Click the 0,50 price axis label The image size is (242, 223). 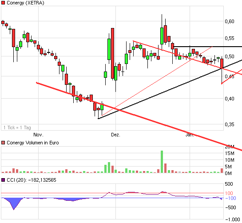[230, 56]
